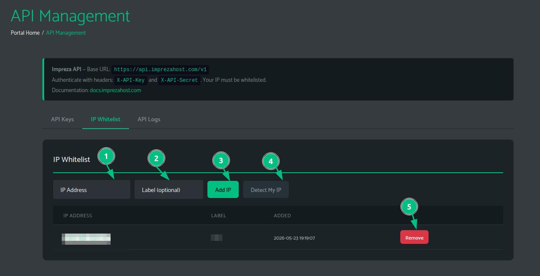
Task: Click the X-API-Secret header code
Action: (x=179, y=80)
